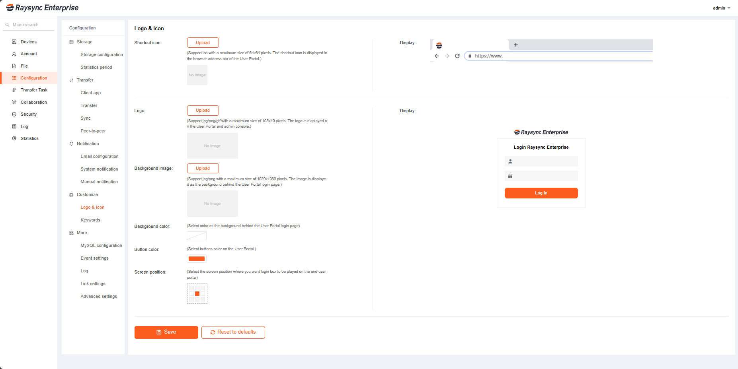
Task: Select middle-right screen position square
Action: coord(203,293)
